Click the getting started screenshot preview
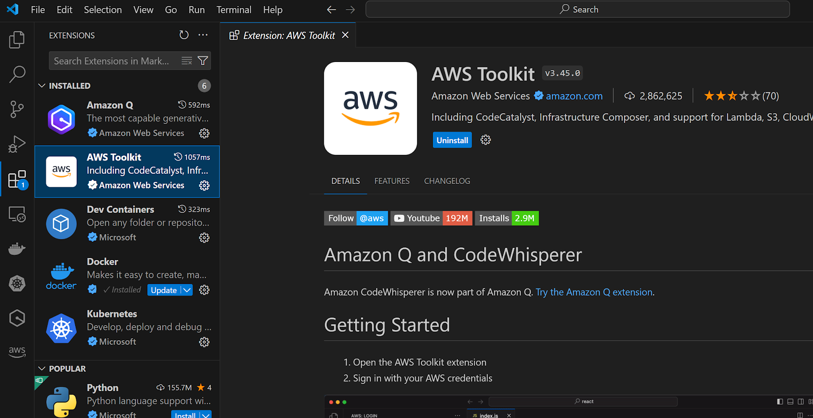 click(x=569, y=406)
